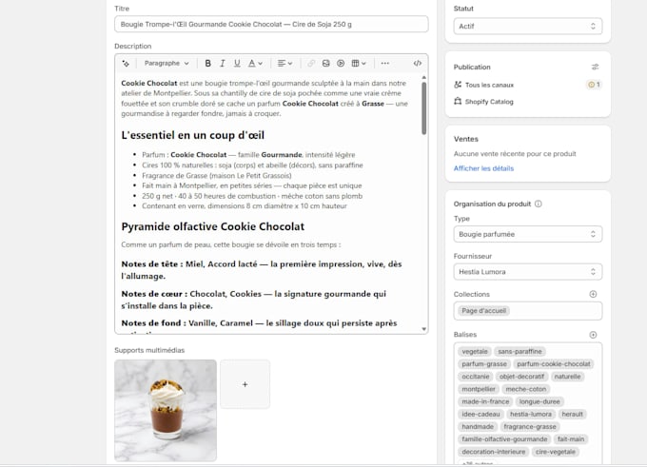Image resolution: width=647 pixels, height=467 pixels.
Task: Click the idee-cadeau tag
Action: coord(480,414)
